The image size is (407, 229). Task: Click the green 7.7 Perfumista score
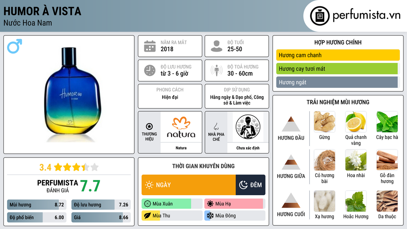point(90,186)
